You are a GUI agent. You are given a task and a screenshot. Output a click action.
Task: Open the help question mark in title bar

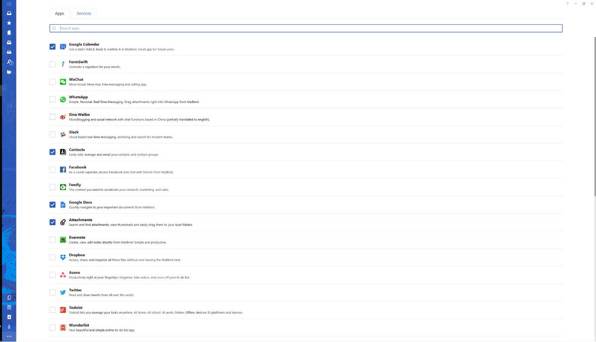[x=567, y=3]
